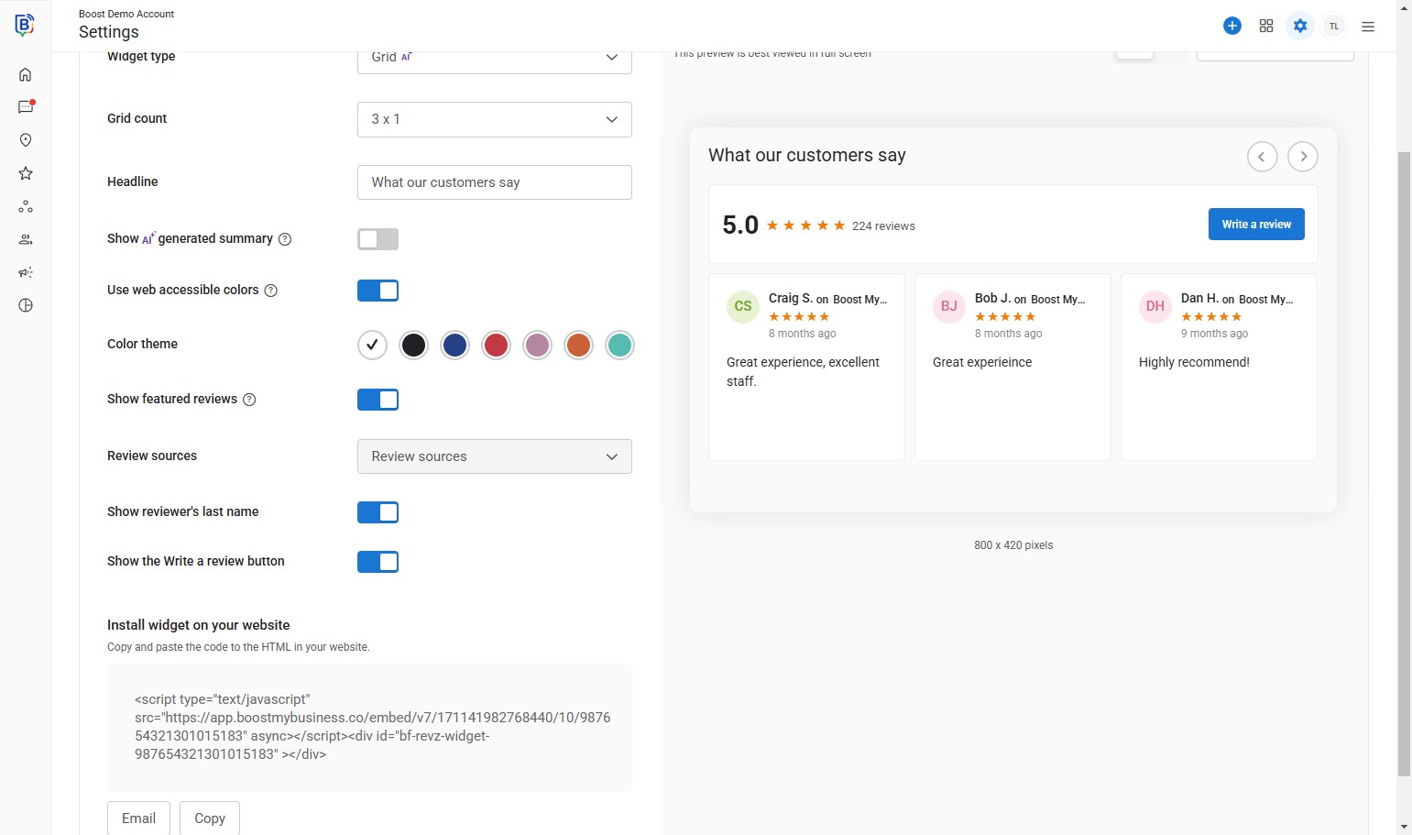Select the red color theme swatch
1412x835 pixels.
point(496,346)
